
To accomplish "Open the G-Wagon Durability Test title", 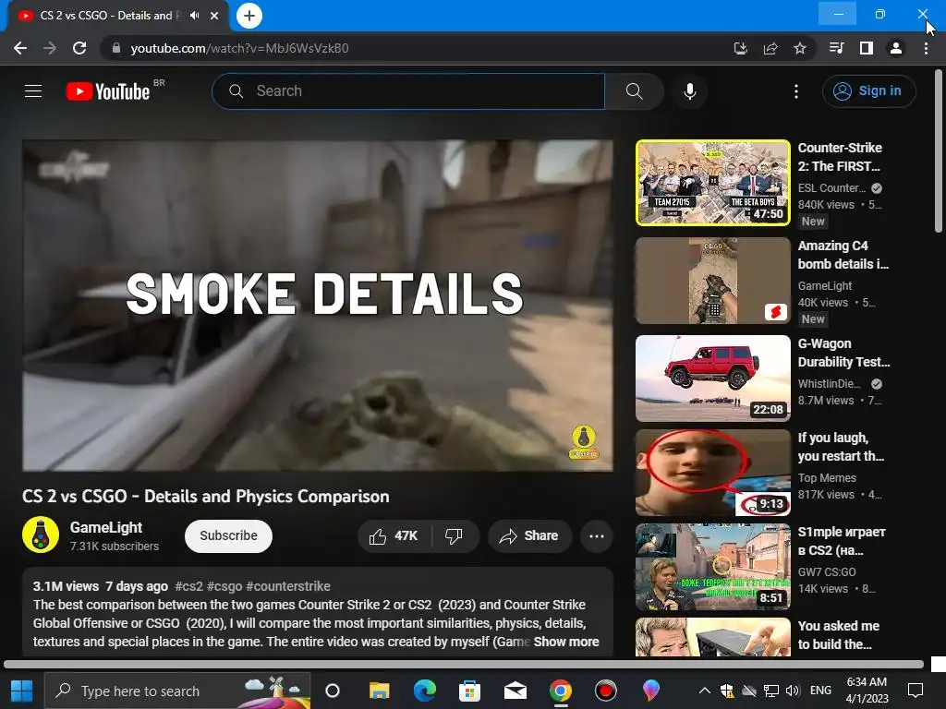I will click(x=843, y=353).
